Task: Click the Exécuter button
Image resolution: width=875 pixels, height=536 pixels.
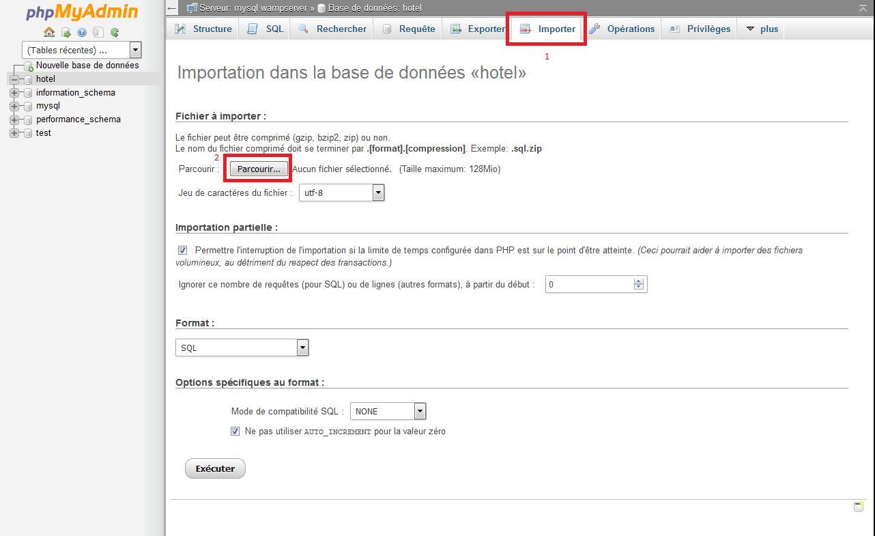Action: 215,468
